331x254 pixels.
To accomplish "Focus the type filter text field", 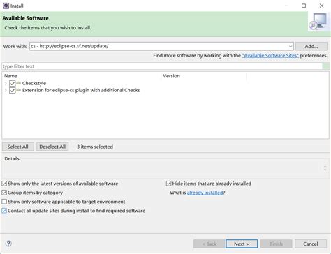I will click(162, 66).
